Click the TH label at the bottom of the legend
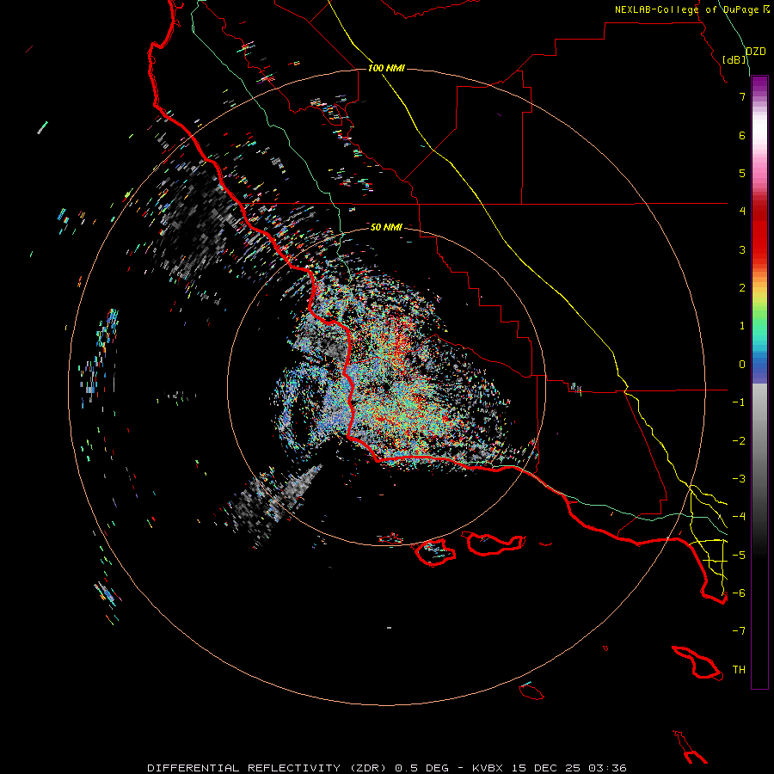The image size is (774, 774). coord(739,670)
